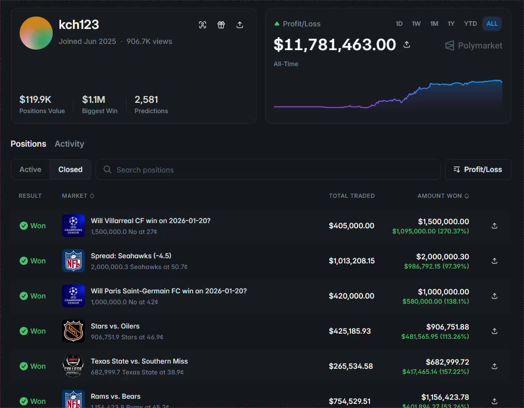Share the Villarreal CF position row
Viewport: 524px width, 408px height.
click(x=495, y=226)
